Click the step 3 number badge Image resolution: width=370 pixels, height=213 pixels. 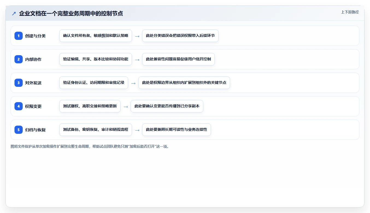click(x=19, y=83)
